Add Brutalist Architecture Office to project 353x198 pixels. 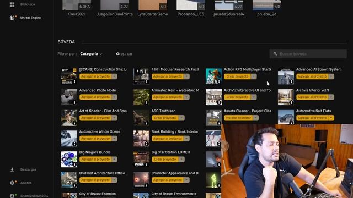(x=95, y=180)
